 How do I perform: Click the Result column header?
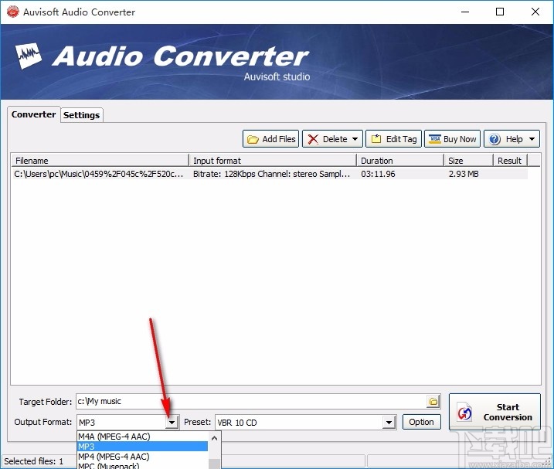click(510, 161)
